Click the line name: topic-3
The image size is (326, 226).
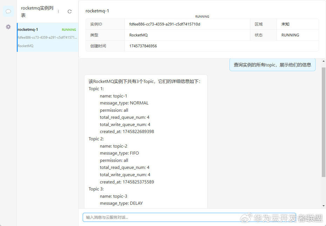pyautogui.click(x=114, y=196)
